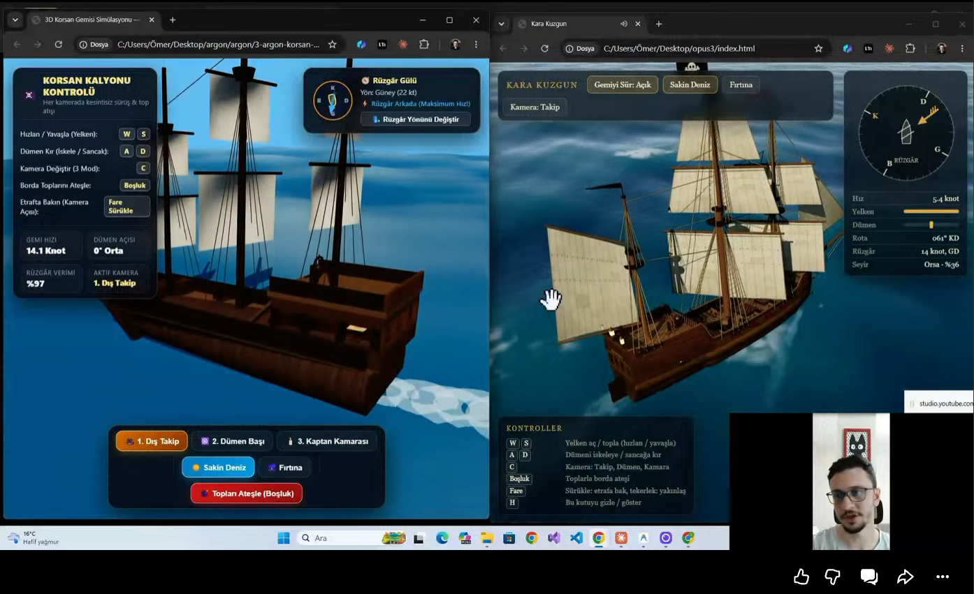Like the video with the thumbs-up icon

pos(801,577)
